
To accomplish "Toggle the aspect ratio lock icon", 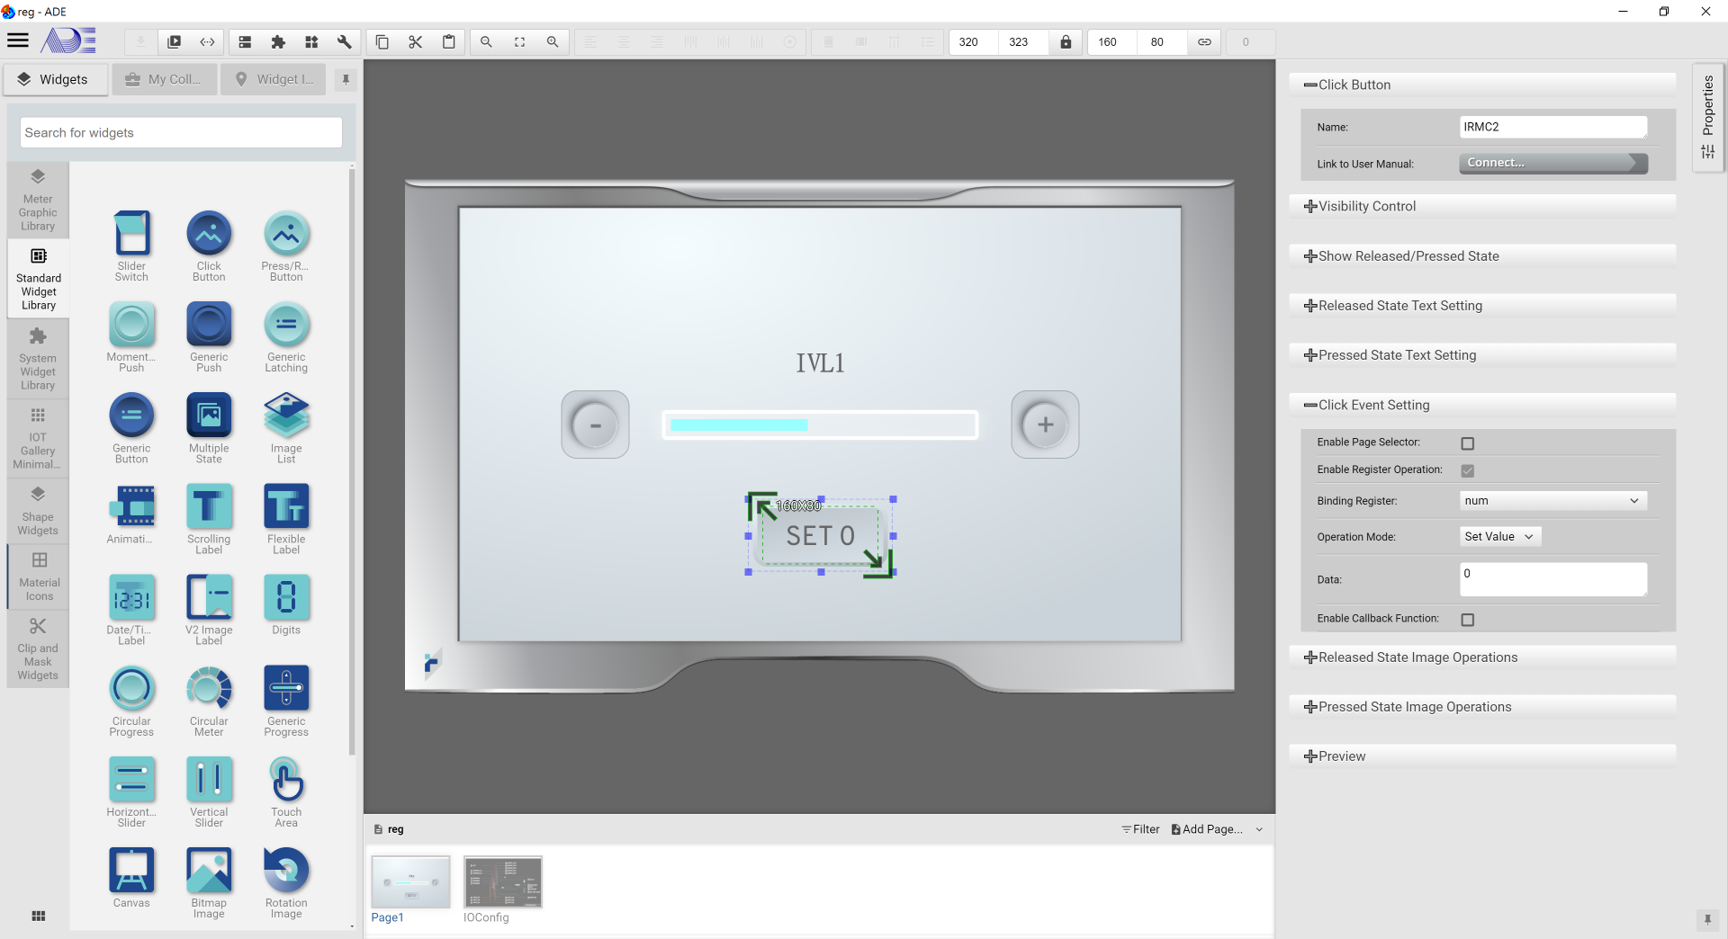I will 1066,42.
